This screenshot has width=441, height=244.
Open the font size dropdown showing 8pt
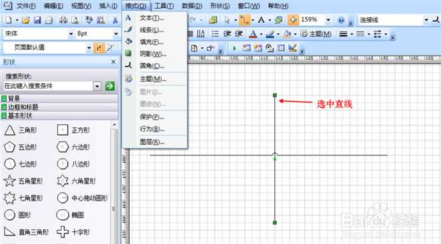click(x=115, y=34)
